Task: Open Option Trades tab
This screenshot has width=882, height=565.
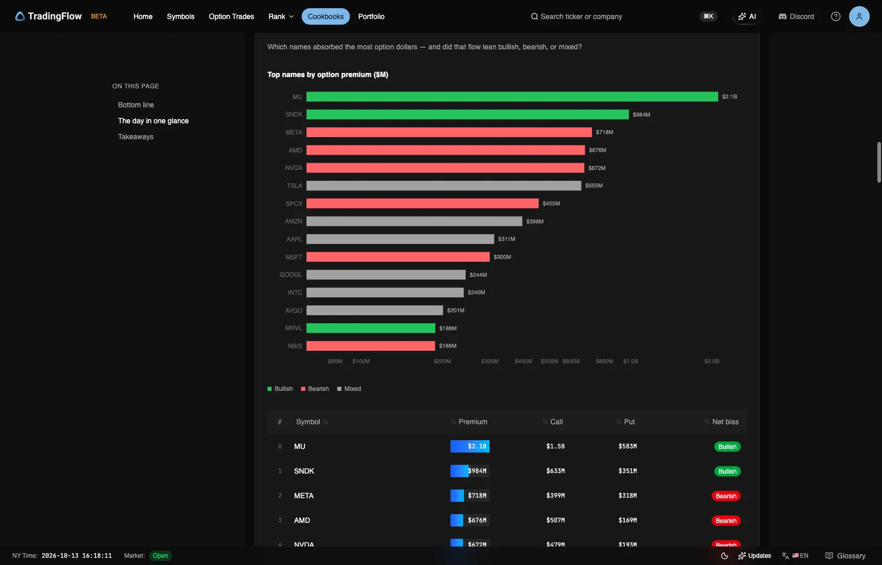Action: (232, 16)
